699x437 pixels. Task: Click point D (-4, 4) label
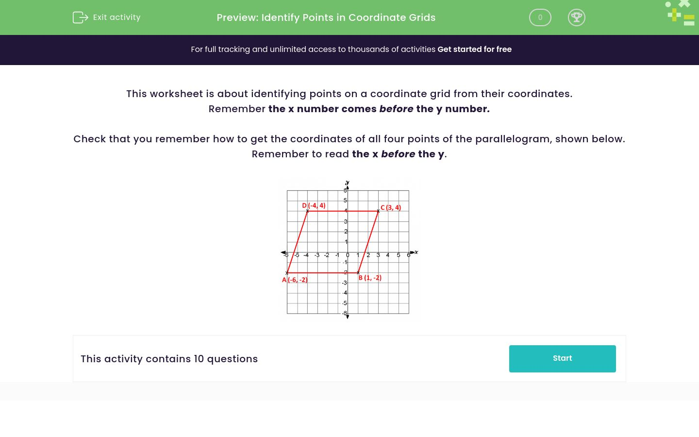[x=314, y=205]
